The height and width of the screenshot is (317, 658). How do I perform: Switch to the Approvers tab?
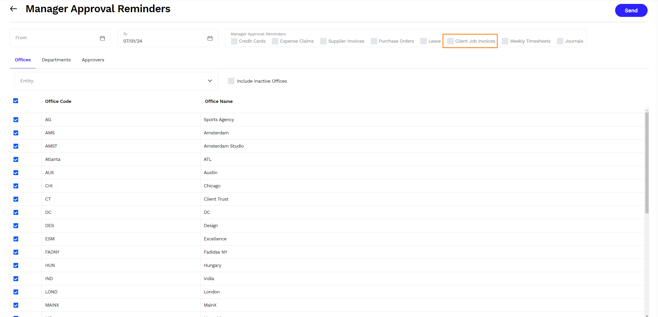(93, 60)
